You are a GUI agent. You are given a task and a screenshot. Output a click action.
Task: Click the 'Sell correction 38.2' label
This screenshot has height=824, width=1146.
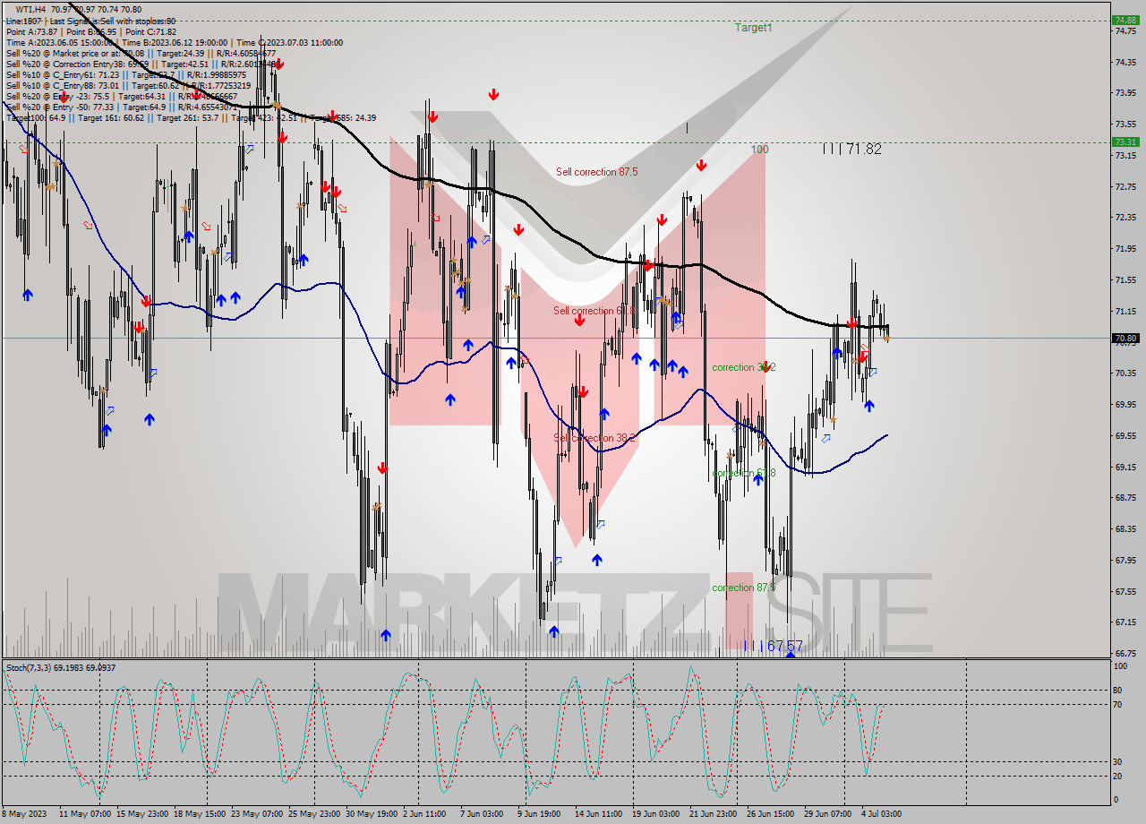point(594,438)
